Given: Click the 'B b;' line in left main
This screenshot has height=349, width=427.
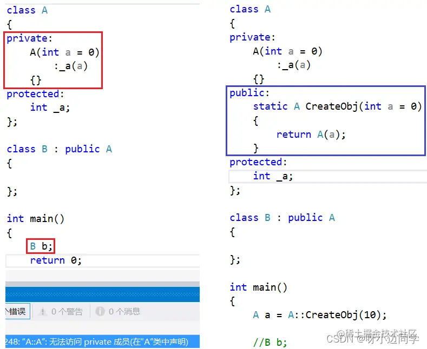Looking at the screenshot, I should pyautogui.click(x=41, y=246).
